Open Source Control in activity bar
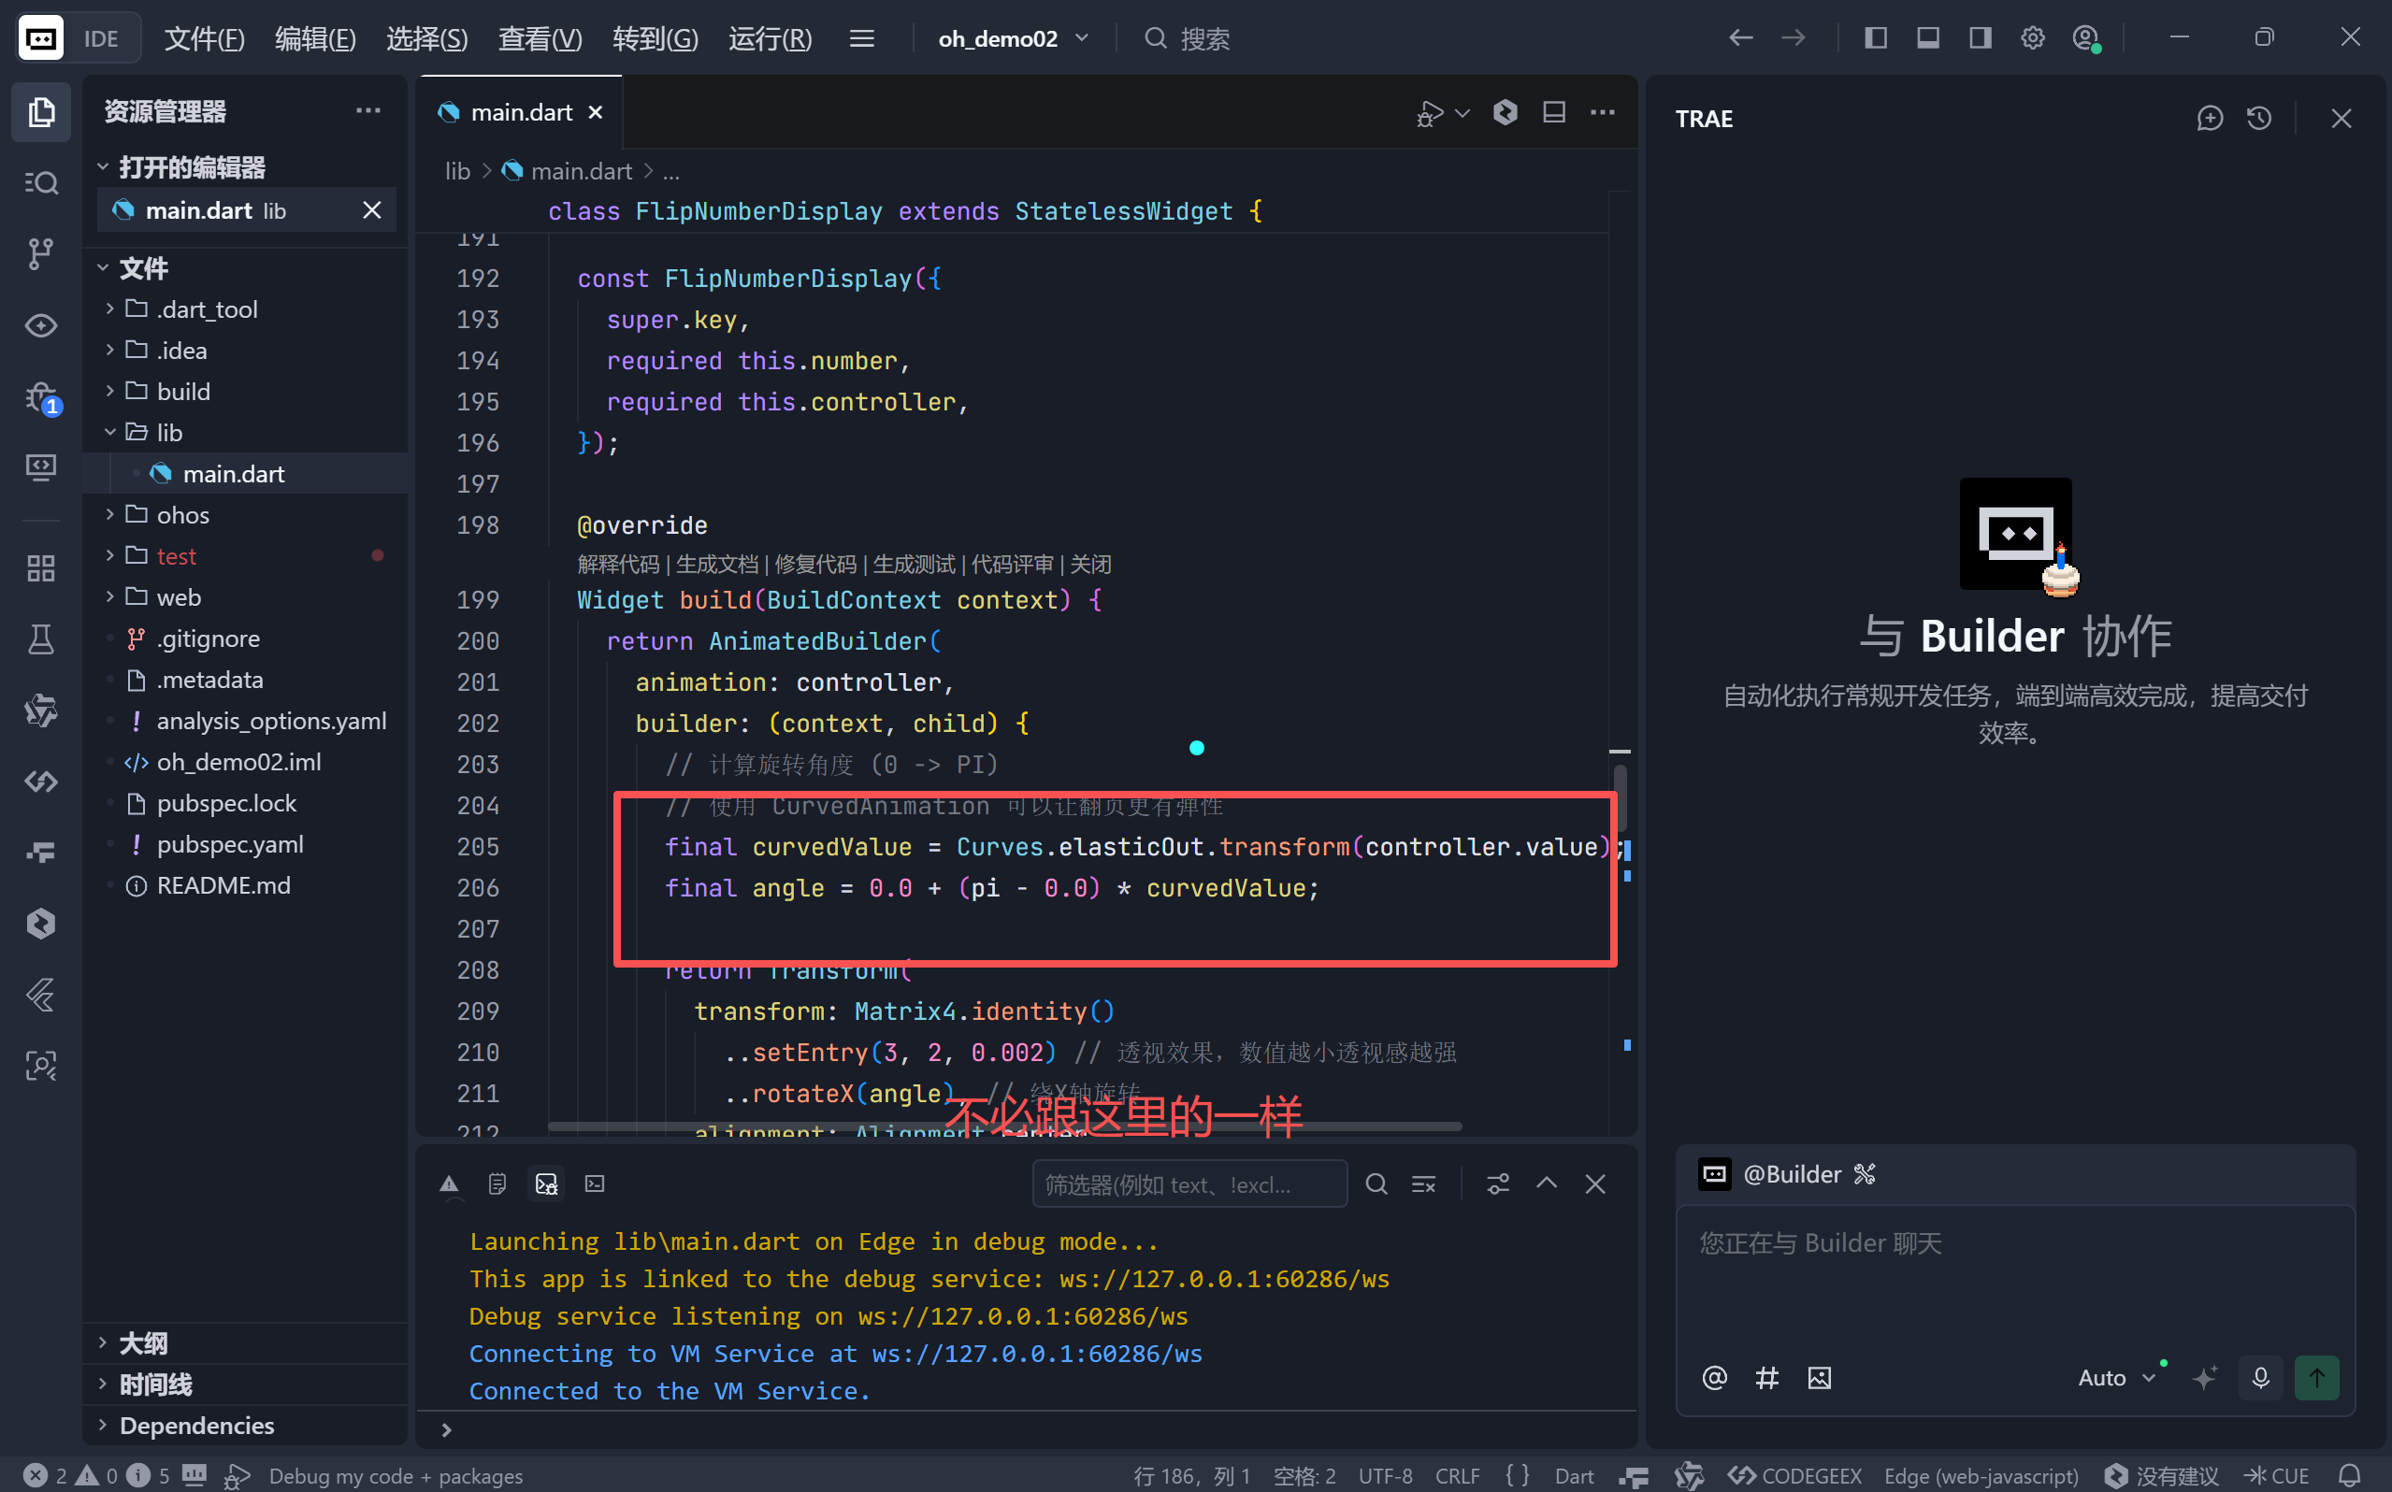This screenshot has width=2392, height=1492. 40,253
